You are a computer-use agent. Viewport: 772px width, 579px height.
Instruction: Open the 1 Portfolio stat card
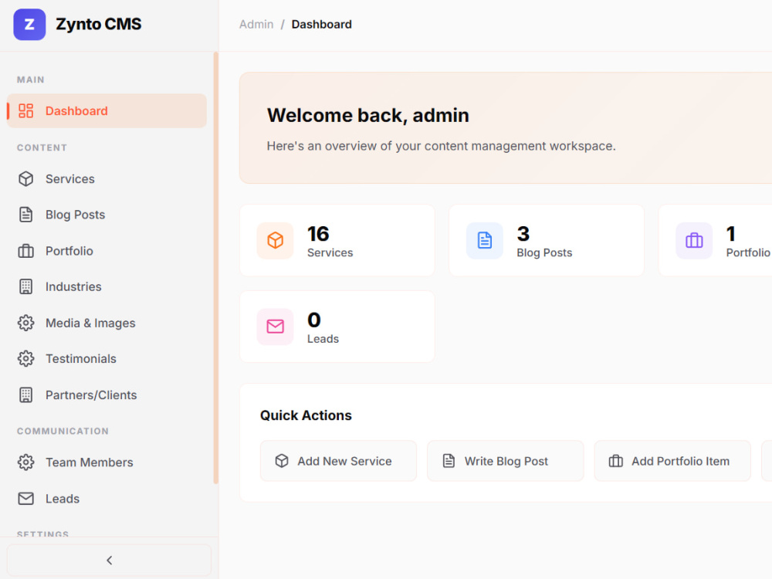point(716,240)
